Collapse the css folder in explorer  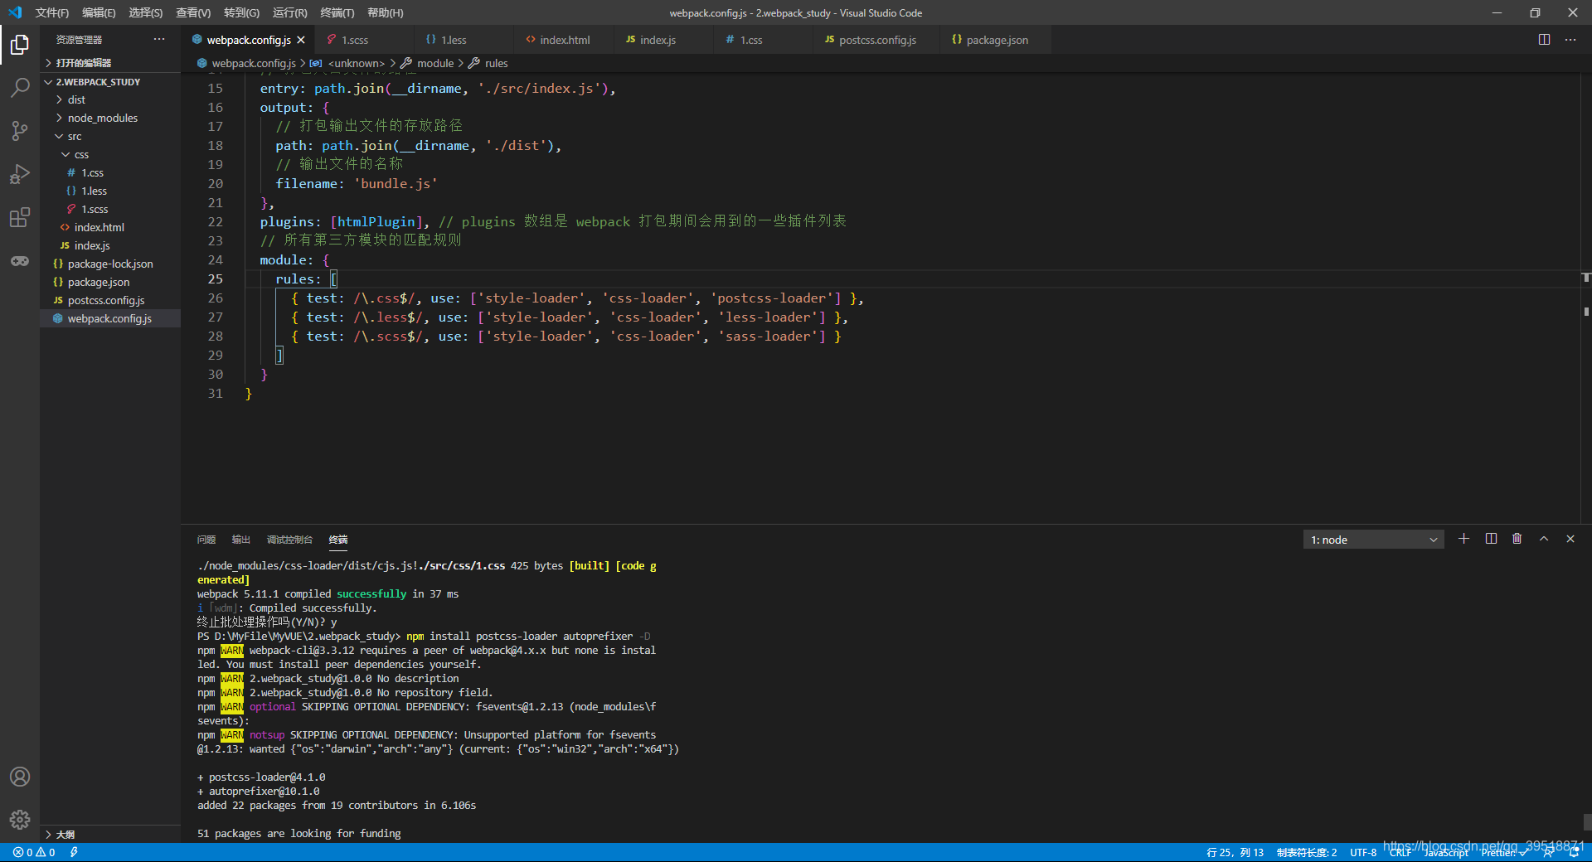(81, 154)
